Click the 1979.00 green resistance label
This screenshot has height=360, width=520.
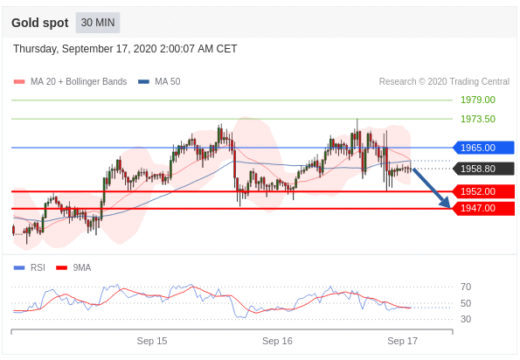[478, 100]
